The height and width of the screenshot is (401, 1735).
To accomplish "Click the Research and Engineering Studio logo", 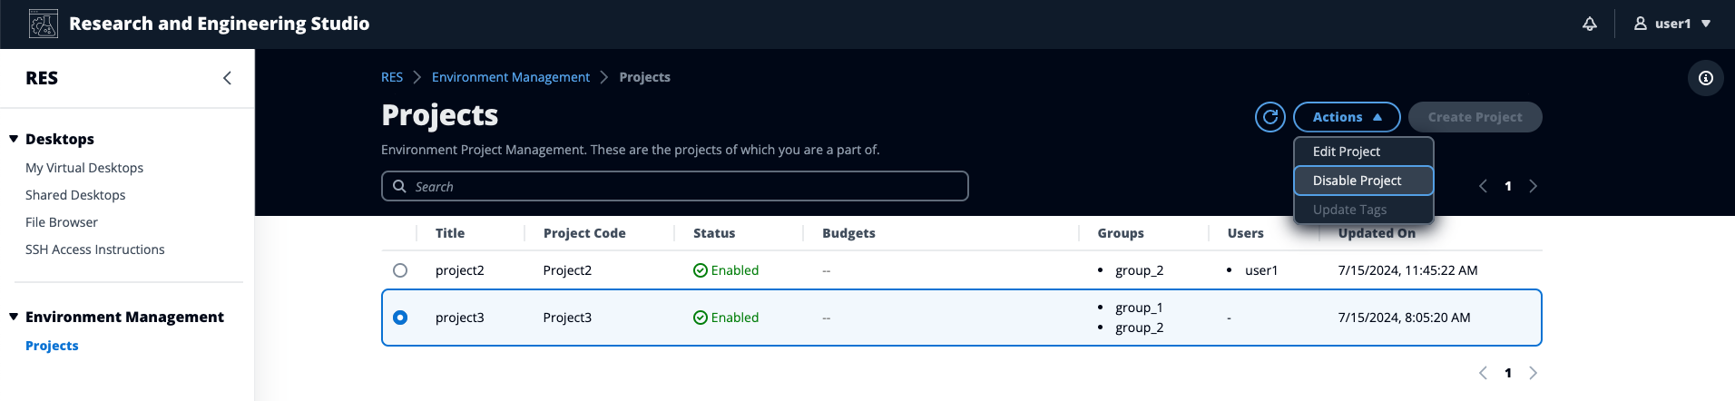I will (44, 24).
